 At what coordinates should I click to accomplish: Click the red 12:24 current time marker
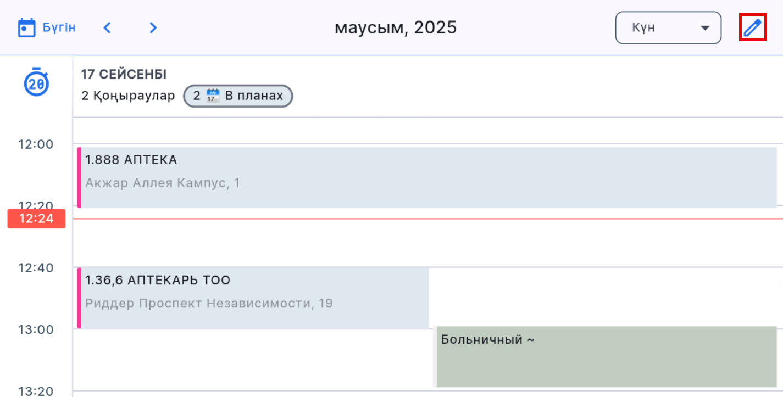(x=36, y=219)
